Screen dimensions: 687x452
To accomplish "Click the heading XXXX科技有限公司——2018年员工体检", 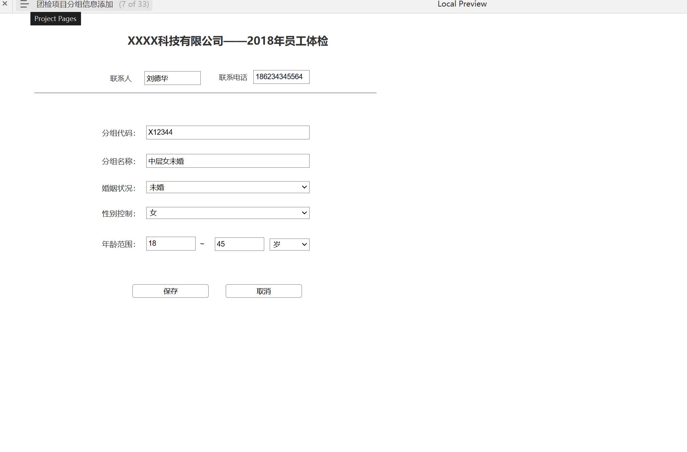I will [228, 41].
